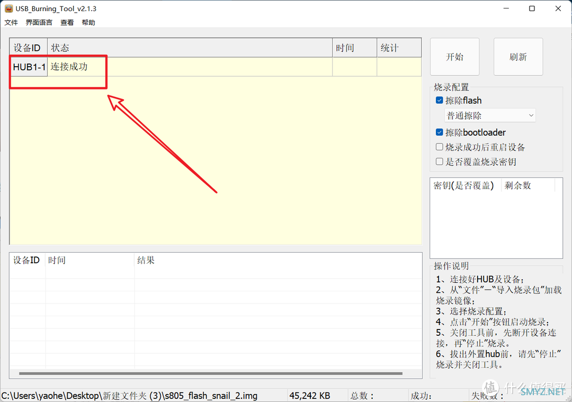Minimize the USB Burning Tool window
The image size is (572, 402).
[x=506, y=8]
